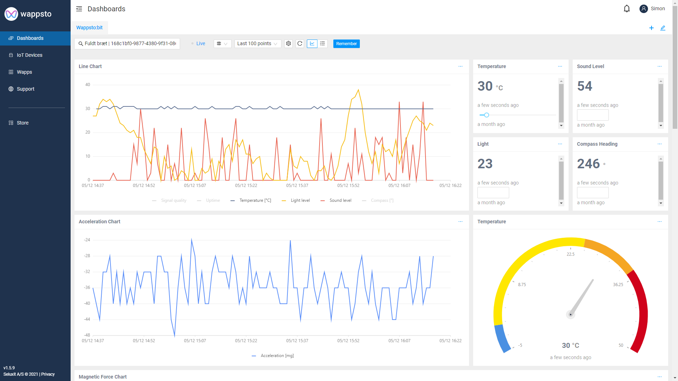Click the Remember button

(346, 44)
